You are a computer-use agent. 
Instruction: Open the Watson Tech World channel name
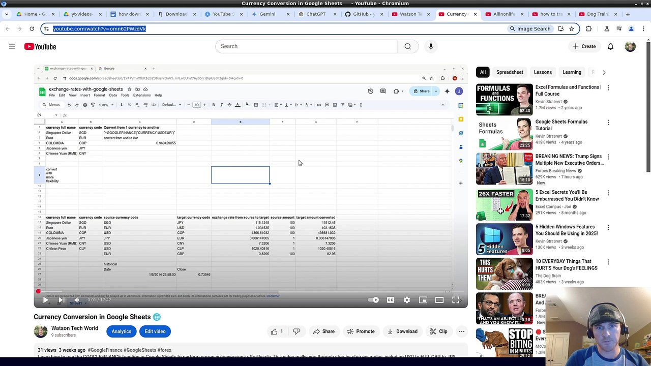point(75,328)
